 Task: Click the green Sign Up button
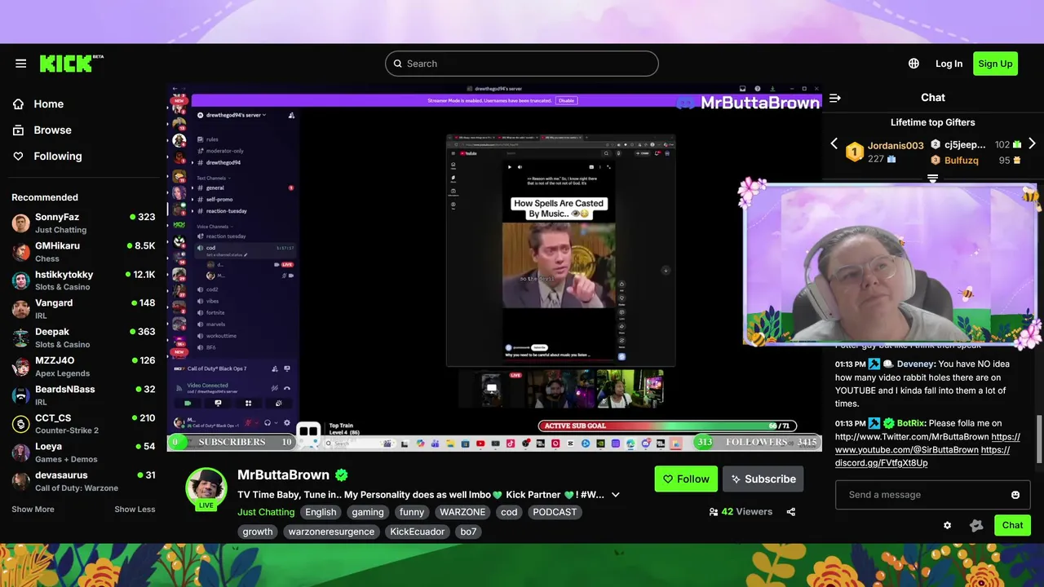pos(995,64)
